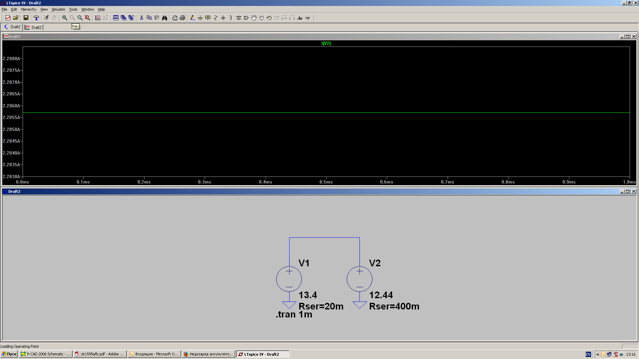Select the Draw Wire pencil tool
639x359 pixels.
(x=192, y=18)
